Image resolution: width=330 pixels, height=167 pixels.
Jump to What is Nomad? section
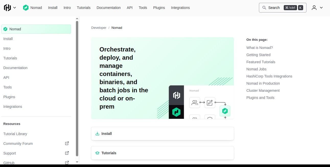(259, 48)
